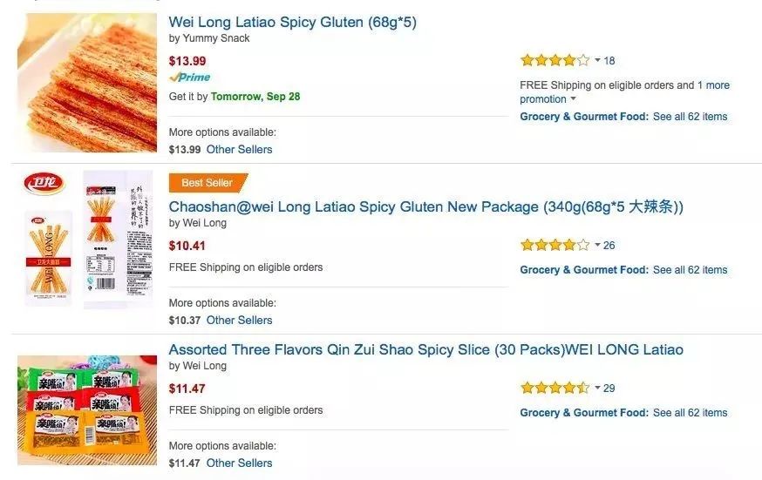762x480 pixels.
Task: Click the orange Best Seller badge
Action: (208, 183)
